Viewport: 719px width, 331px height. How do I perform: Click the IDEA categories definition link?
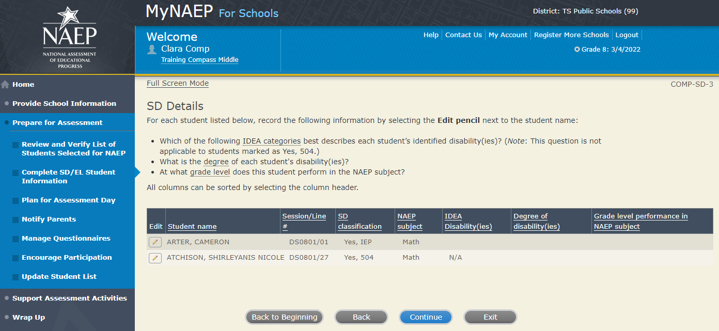272,141
